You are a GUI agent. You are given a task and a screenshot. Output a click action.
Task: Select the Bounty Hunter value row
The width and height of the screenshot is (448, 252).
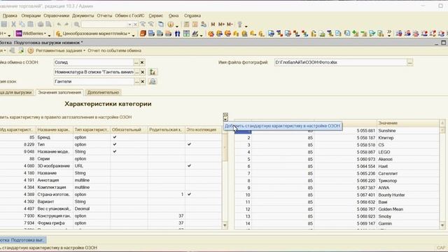click(337, 195)
